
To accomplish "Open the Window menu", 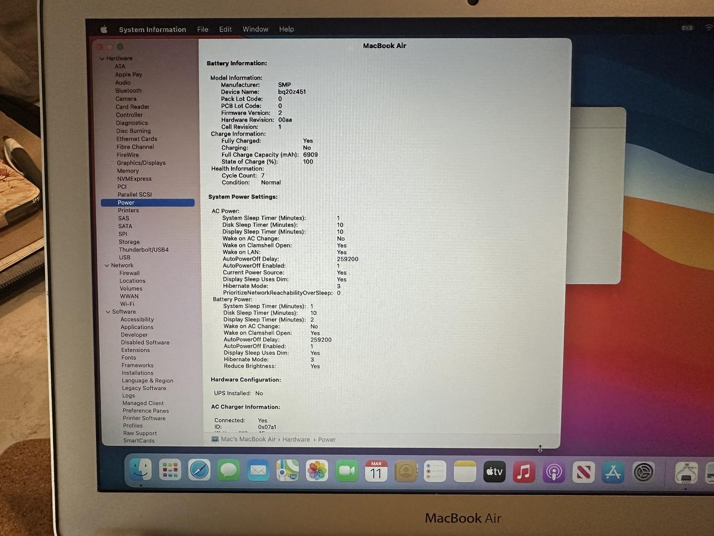I will tap(255, 29).
